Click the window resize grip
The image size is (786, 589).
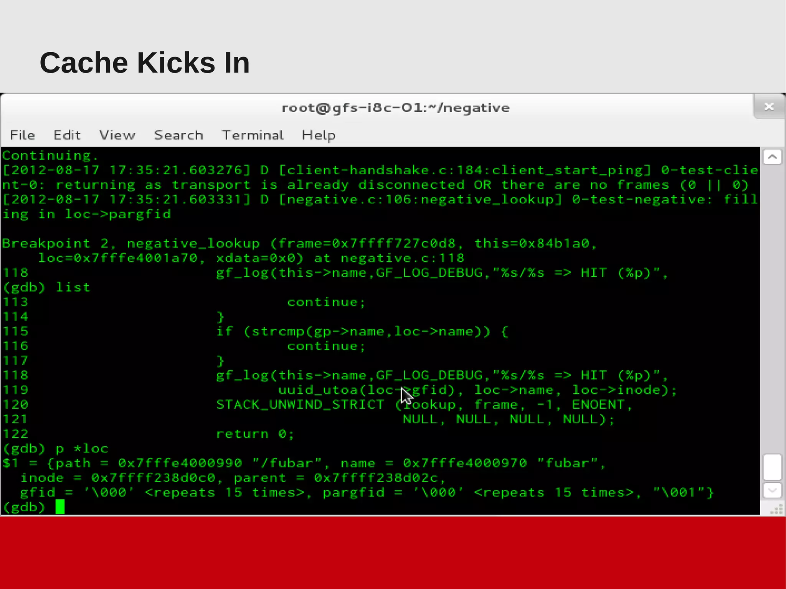777,510
